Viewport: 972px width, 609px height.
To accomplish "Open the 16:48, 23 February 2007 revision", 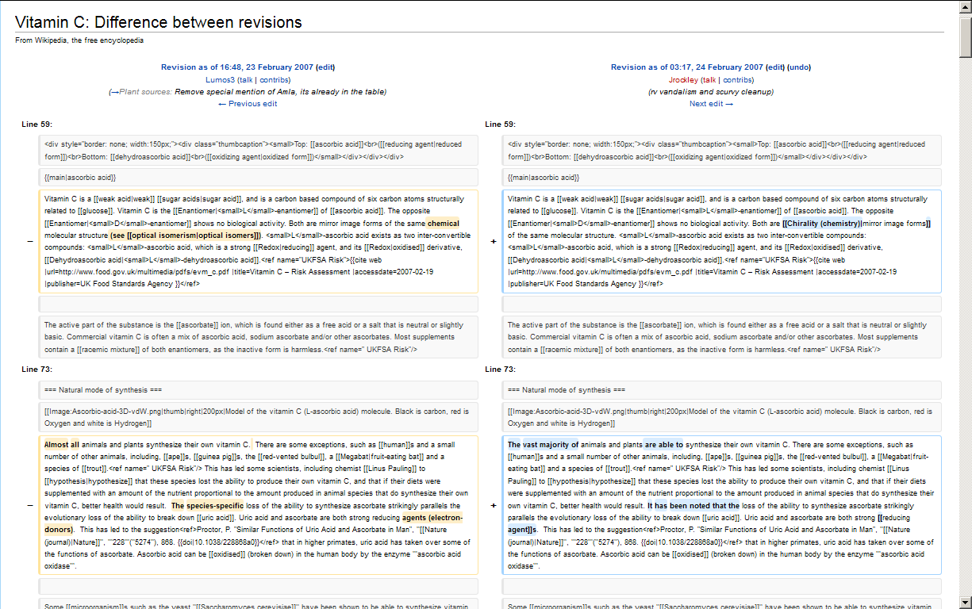I will [x=237, y=67].
